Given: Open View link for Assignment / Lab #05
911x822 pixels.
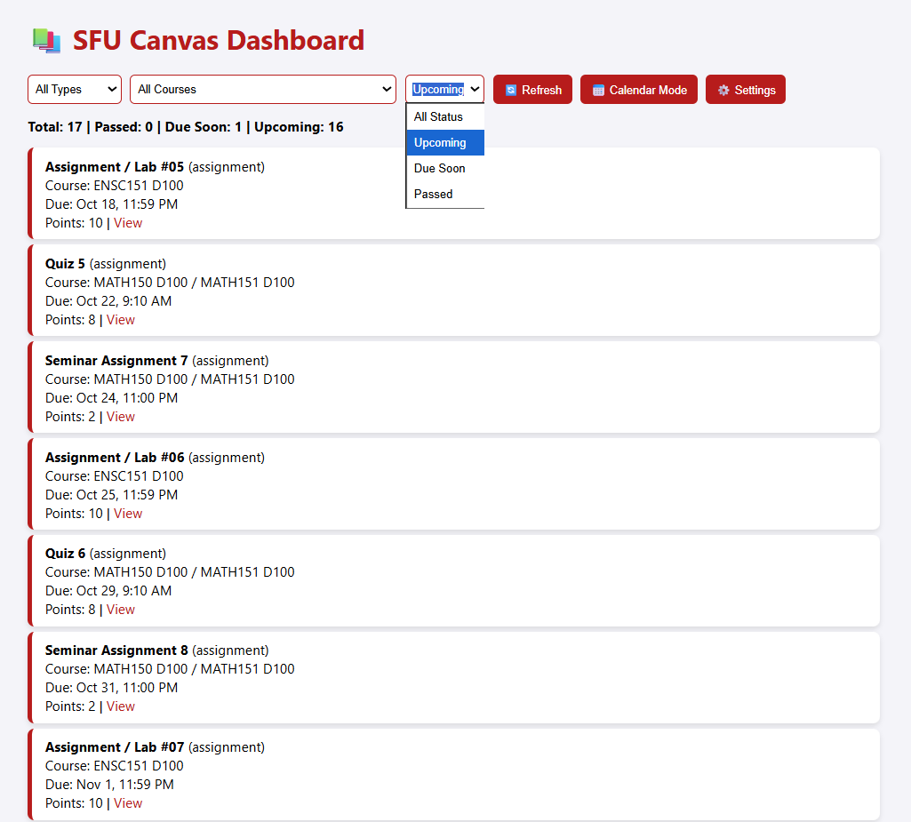Looking at the screenshot, I should point(128,223).
